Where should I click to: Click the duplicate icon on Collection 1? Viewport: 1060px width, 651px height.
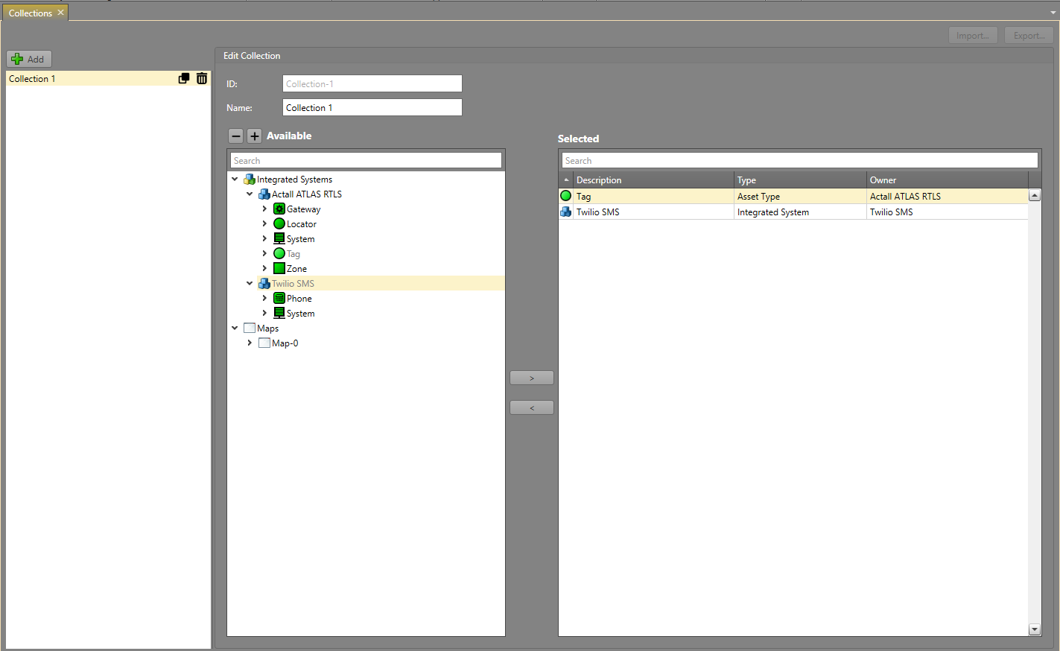184,78
